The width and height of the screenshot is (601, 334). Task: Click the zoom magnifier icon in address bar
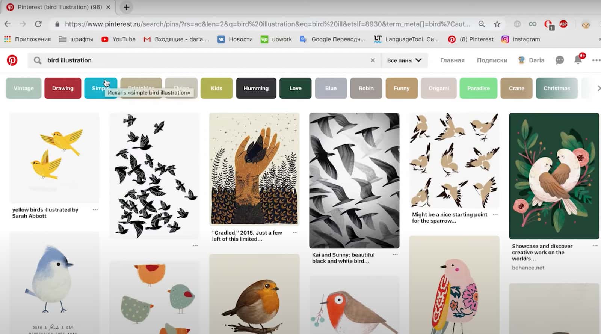coord(482,24)
